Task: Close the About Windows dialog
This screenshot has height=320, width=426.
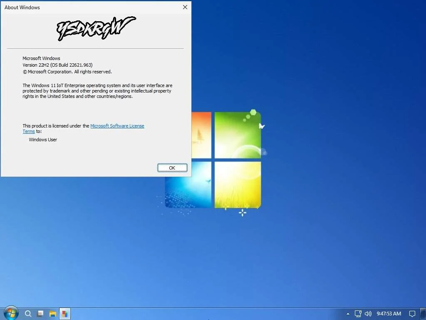Action: tap(185, 7)
